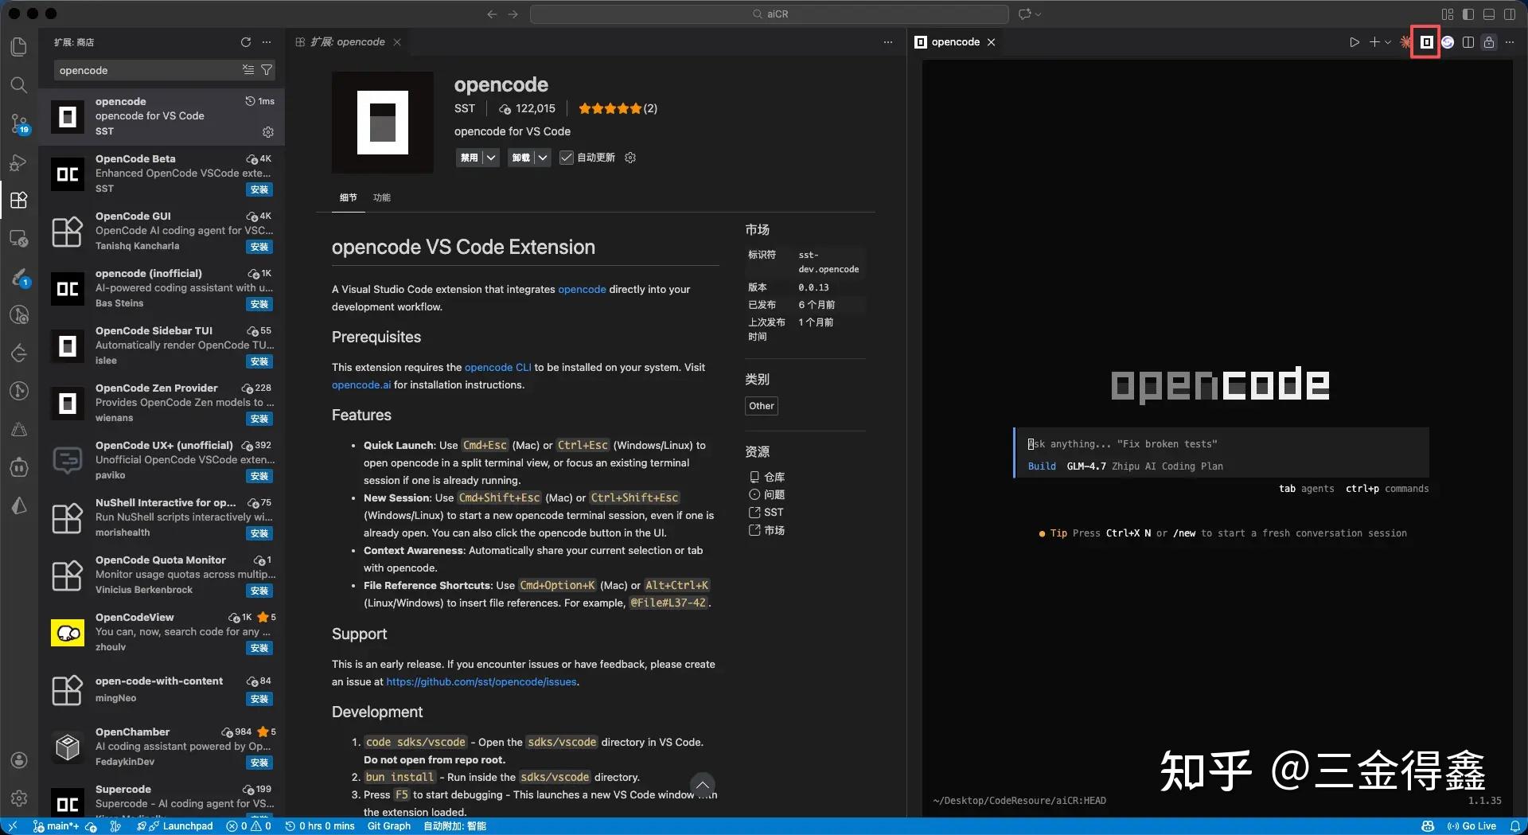Image resolution: width=1528 pixels, height=835 pixels.
Task: Open manage gear for installed opencode extension
Action: pyautogui.click(x=268, y=131)
